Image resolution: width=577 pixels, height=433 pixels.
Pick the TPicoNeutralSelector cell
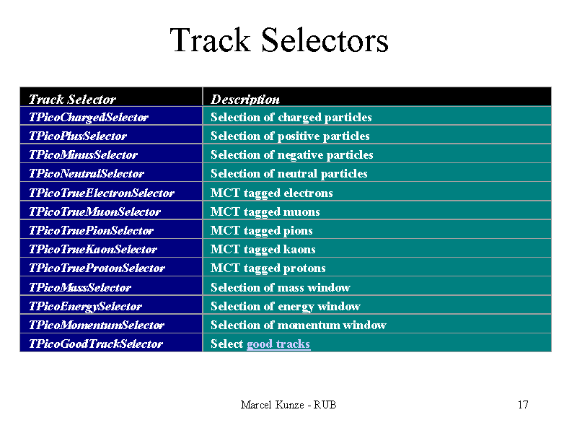click(87, 173)
